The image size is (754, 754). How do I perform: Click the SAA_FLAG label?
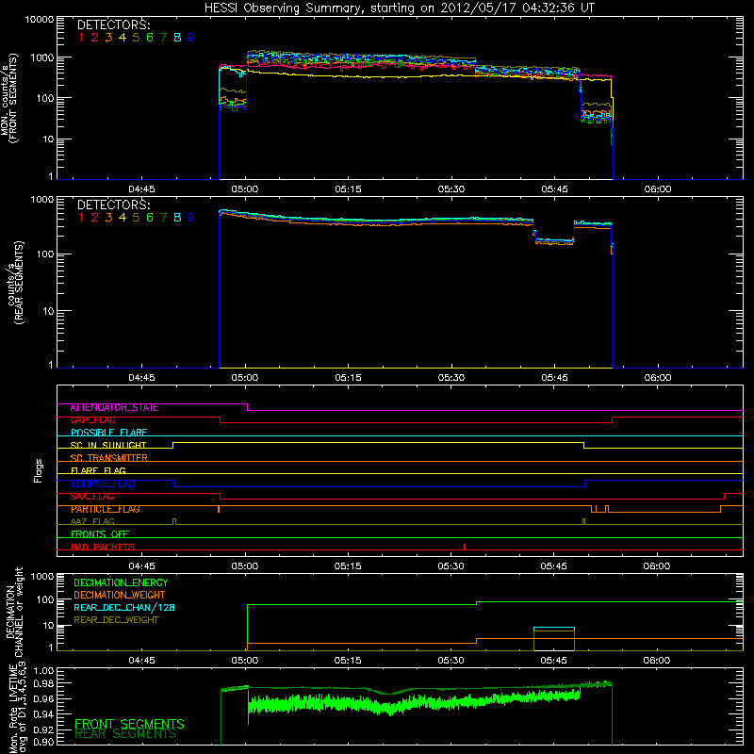tap(92, 497)
